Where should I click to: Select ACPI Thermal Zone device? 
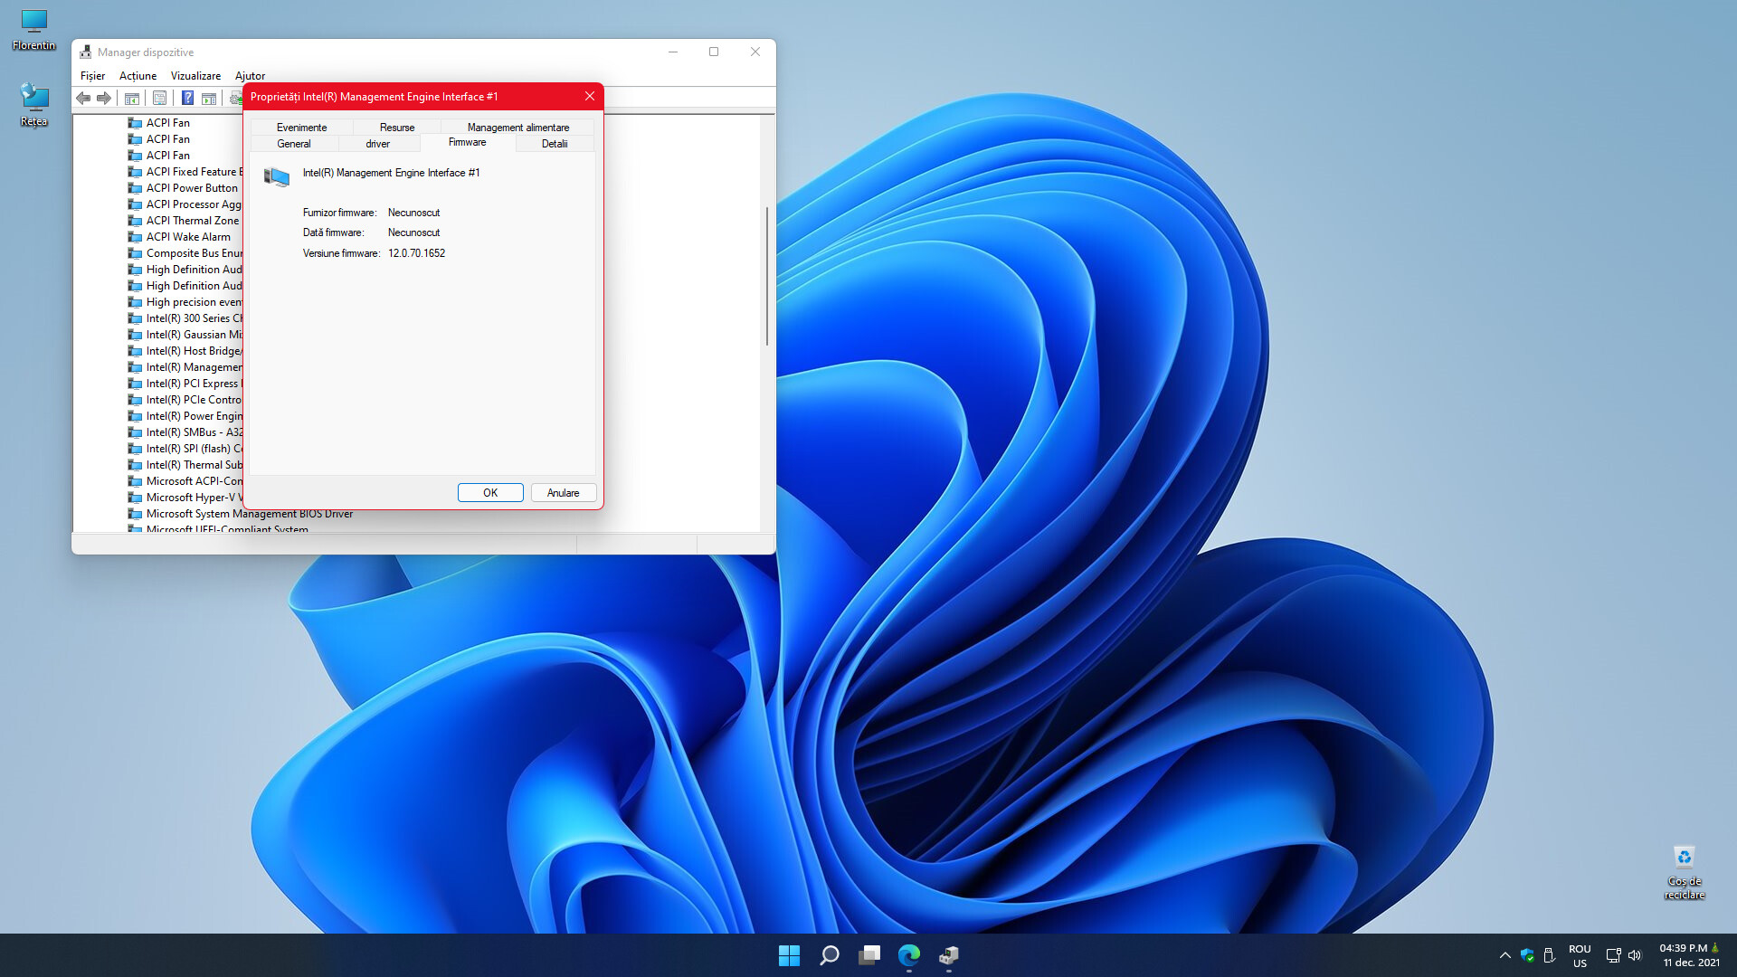185,221
